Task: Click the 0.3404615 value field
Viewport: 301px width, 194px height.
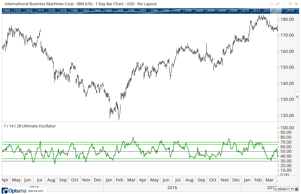Action: point(282,189)
